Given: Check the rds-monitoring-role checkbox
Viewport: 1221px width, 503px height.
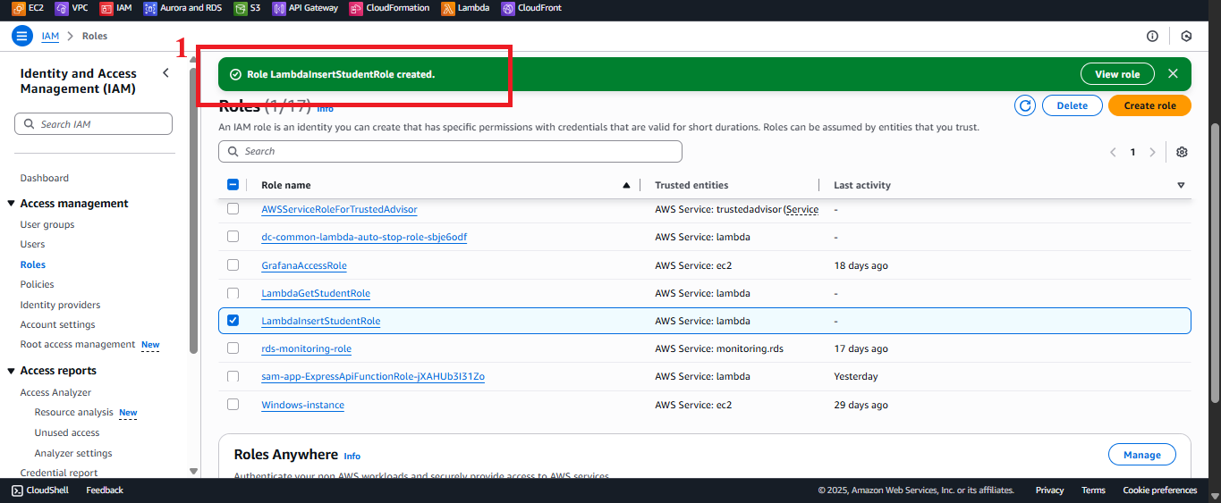Looking at the screenshot, I should pyautogui.click(x=233, y=348).
